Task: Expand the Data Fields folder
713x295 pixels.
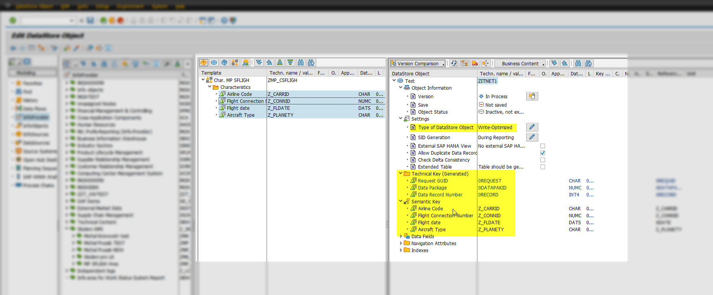Action: (401, 236)
